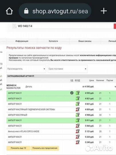
Task: Click the document icon in the search field
Action: click(15, 26)
